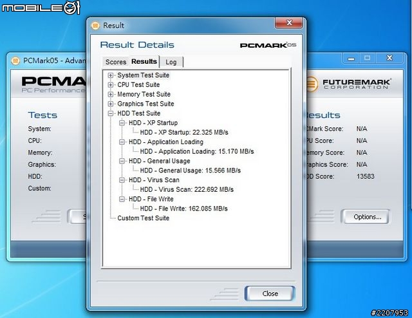Click the PCMark05 window title bar icon

pos(15,61)
